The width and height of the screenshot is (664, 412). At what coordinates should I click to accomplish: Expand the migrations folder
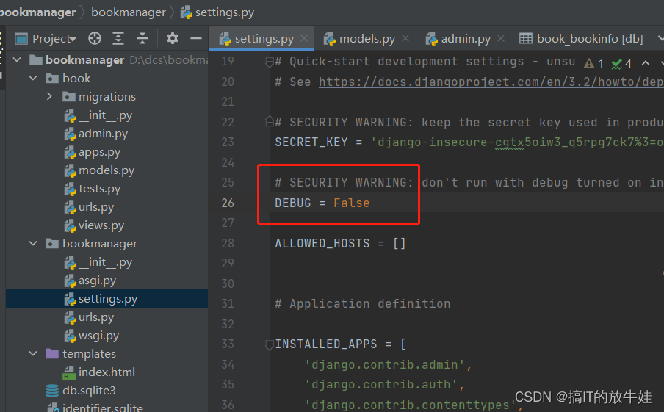(49, 96)
